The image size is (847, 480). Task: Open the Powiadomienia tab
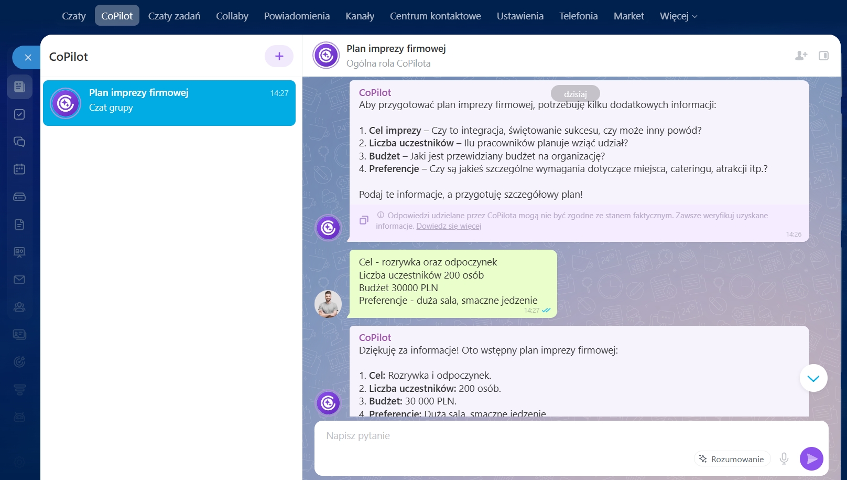[x=297, y=16]
